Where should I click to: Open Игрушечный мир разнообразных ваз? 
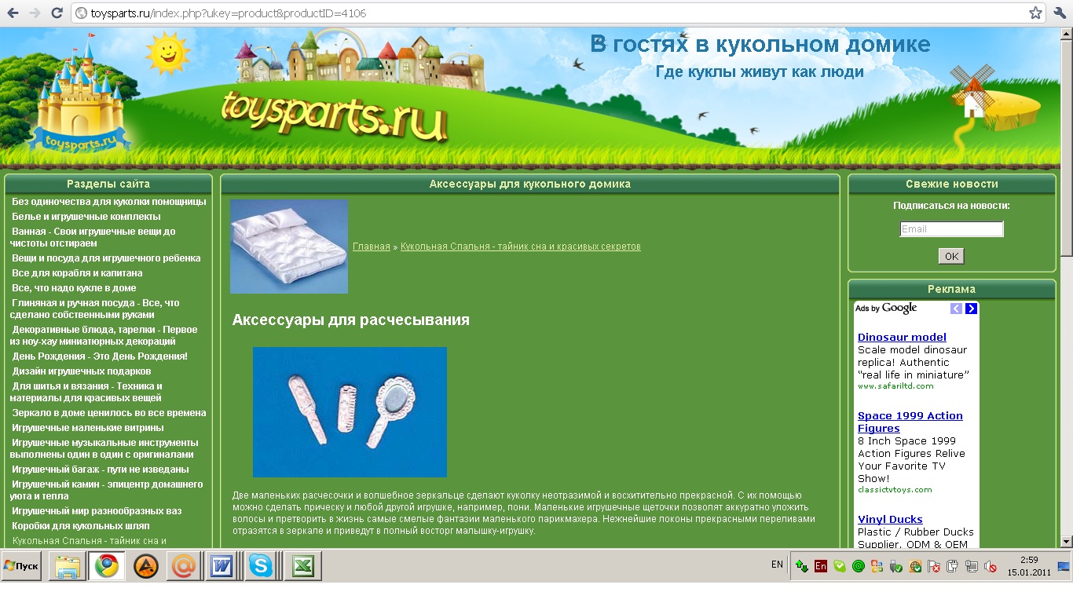pos(97,511)
